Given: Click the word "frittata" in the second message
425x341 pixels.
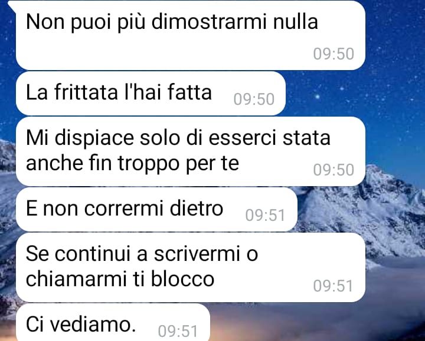Looking at the screenshot, I should [86, 92].
